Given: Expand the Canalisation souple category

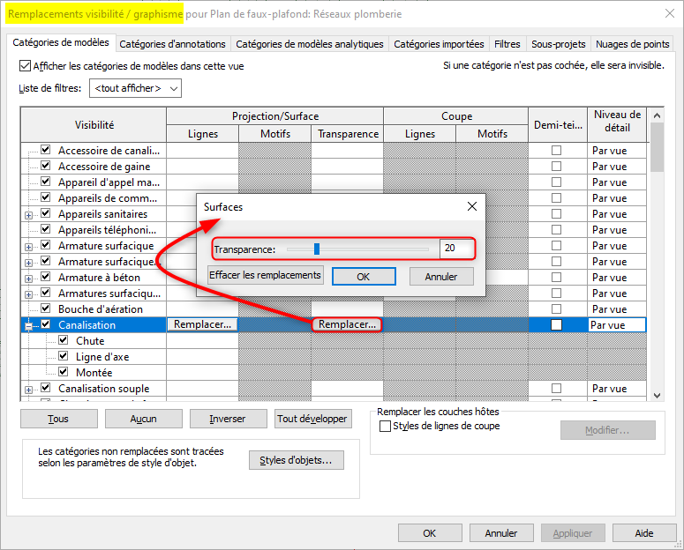Looking at the screenshot, I should tap(29, 389).
